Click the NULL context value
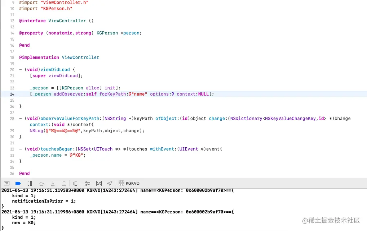 203,94
